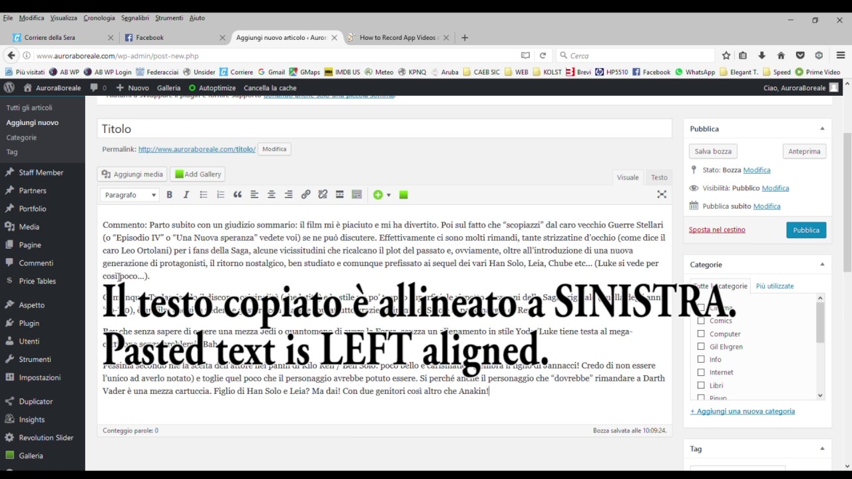Open the Firefox hamburger menu
The width and height of the screenshot is (852, 479).
pos(841,56)
